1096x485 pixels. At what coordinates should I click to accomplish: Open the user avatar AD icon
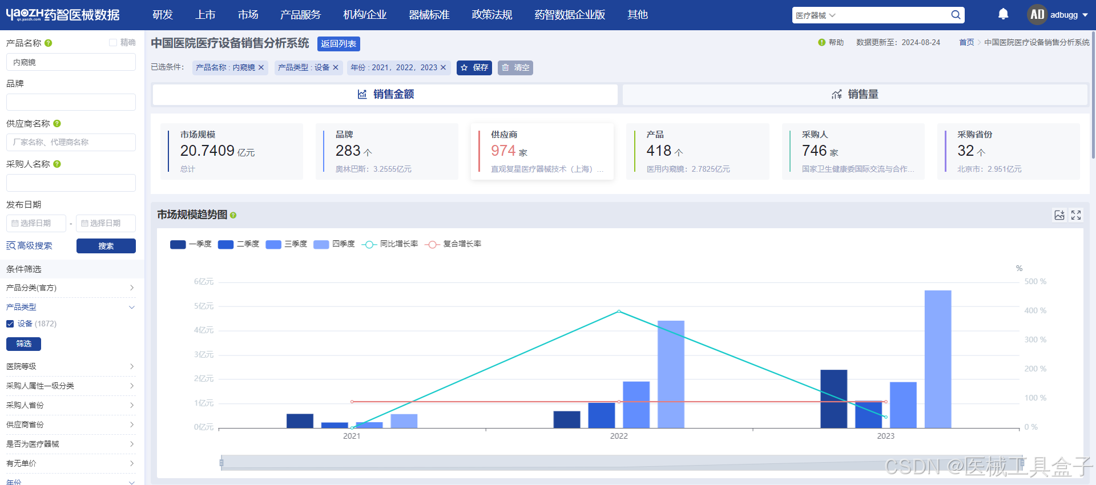click(x=1037, y=15)
